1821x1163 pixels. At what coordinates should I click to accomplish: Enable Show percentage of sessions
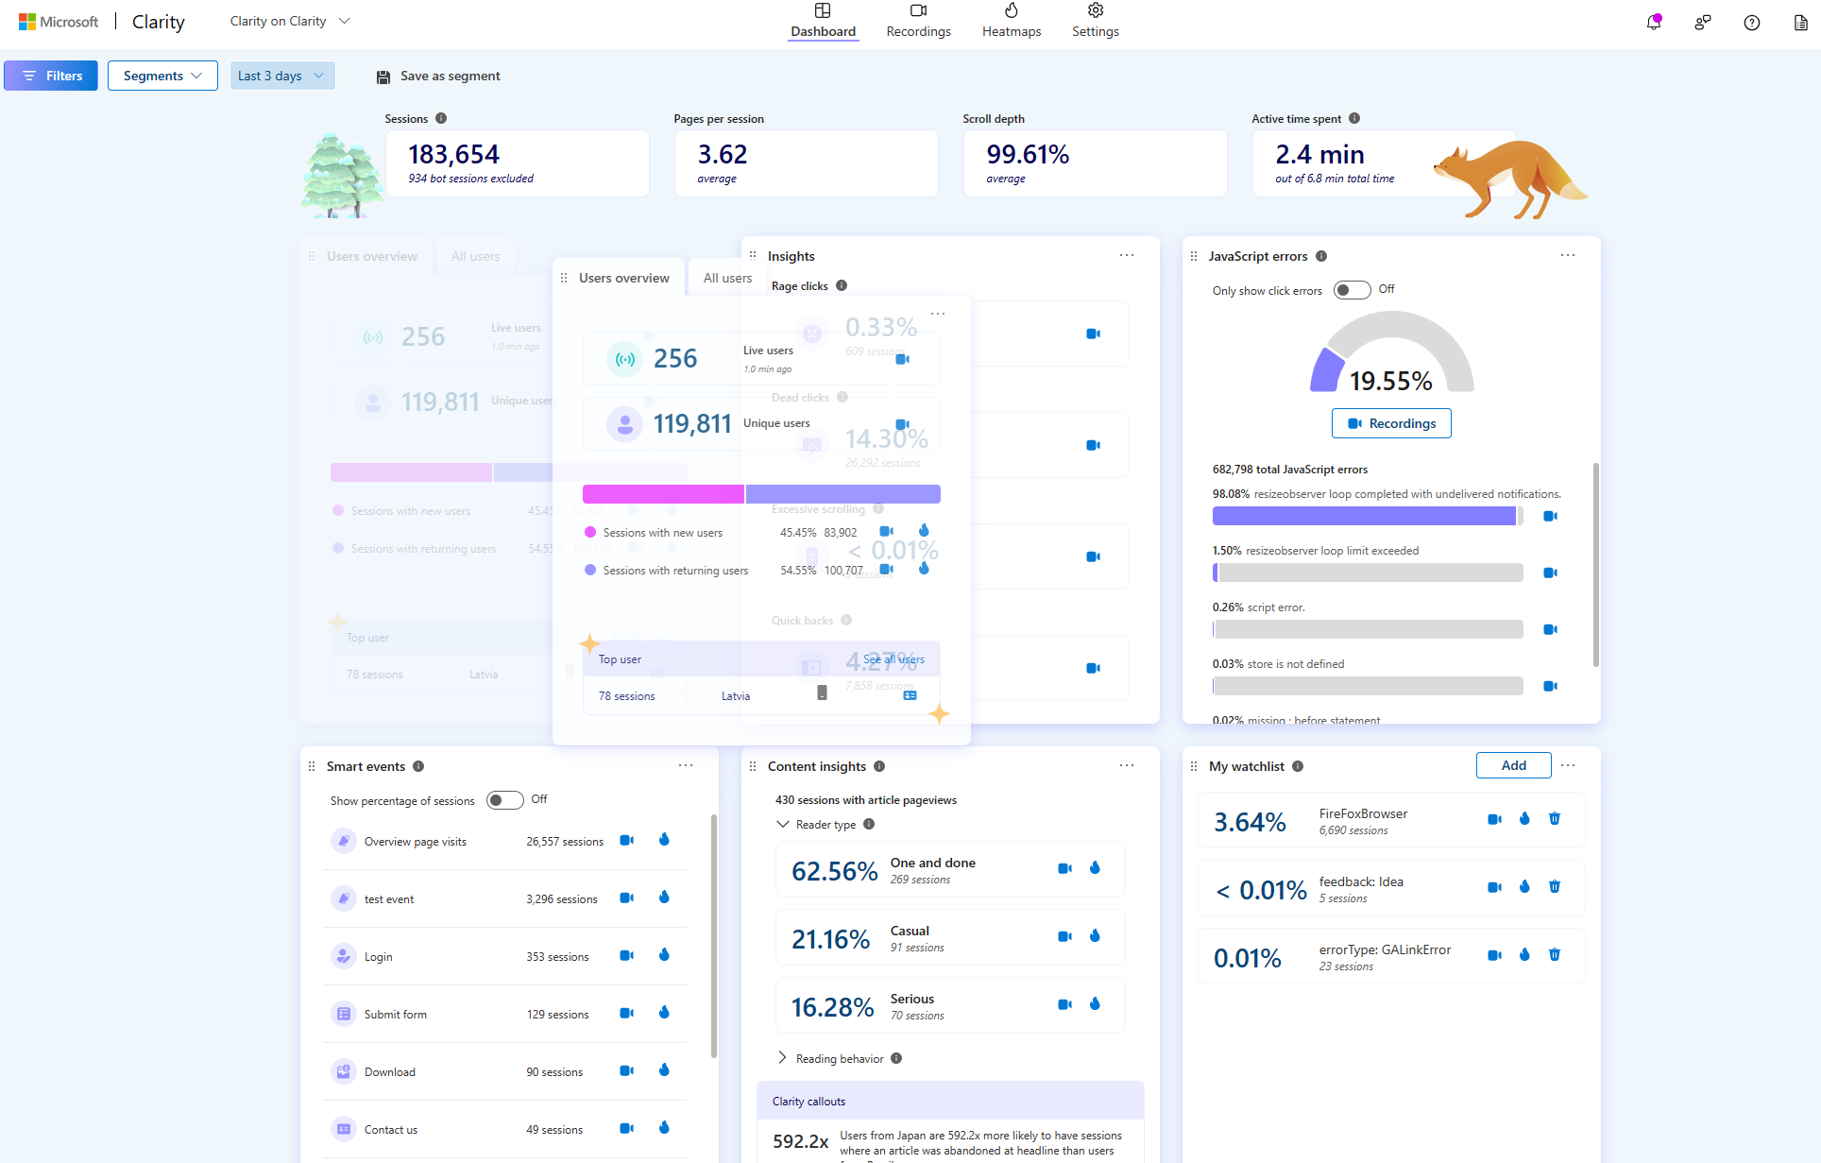pos(503,799)
